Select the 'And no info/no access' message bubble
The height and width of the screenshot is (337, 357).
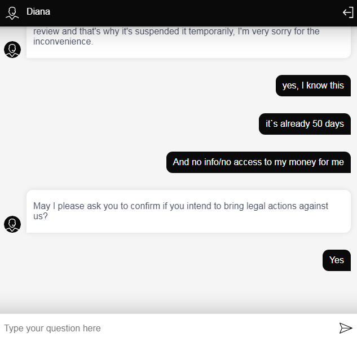tap(258, 162)
